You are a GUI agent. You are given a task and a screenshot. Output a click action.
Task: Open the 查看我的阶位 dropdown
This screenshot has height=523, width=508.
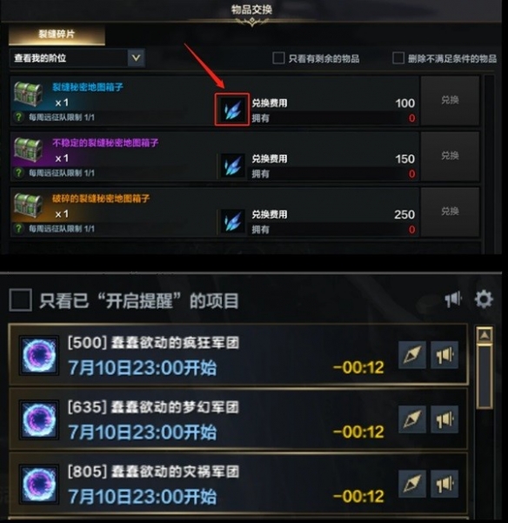(x=77, y=58)
